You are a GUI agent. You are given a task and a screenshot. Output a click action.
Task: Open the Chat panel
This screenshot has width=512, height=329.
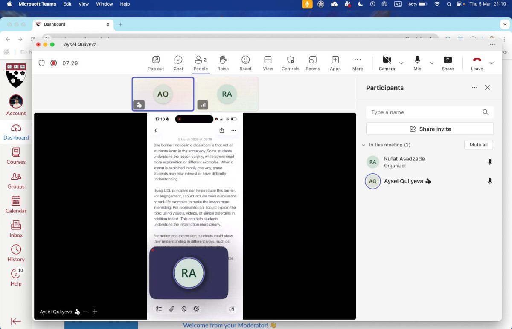coord(178,63)
